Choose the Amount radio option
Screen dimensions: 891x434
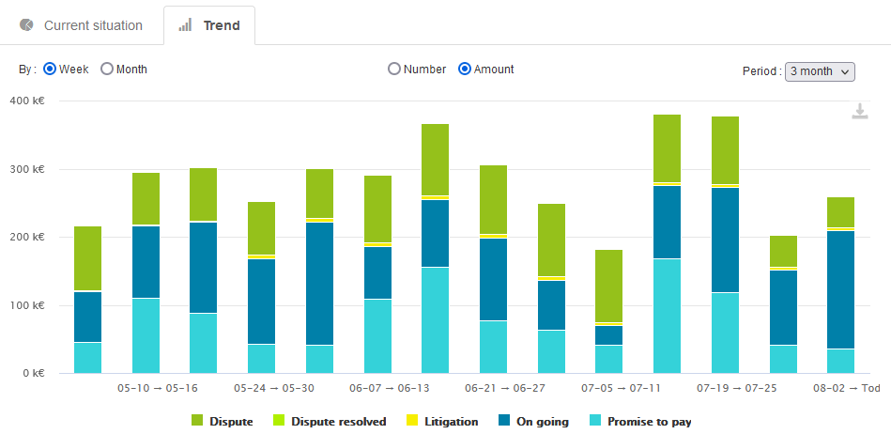(464, 70)
